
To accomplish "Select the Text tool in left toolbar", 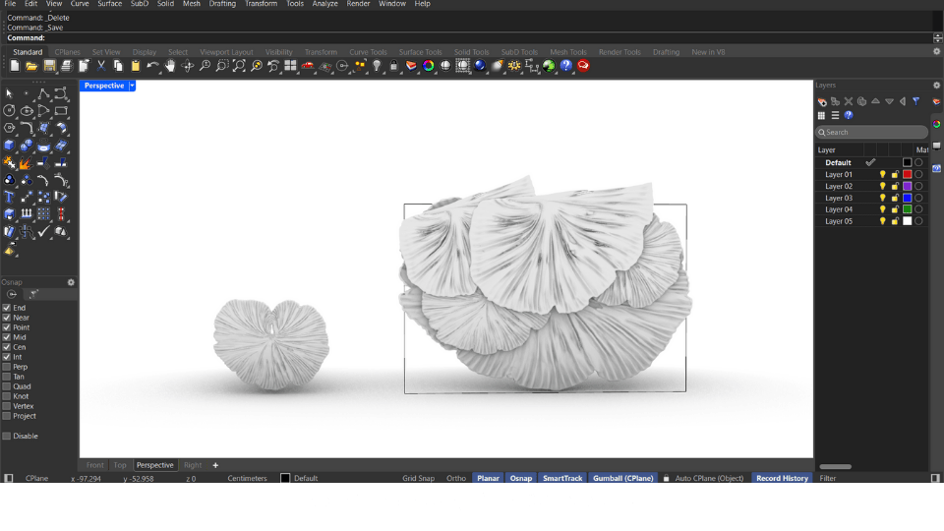I will 9,197.
